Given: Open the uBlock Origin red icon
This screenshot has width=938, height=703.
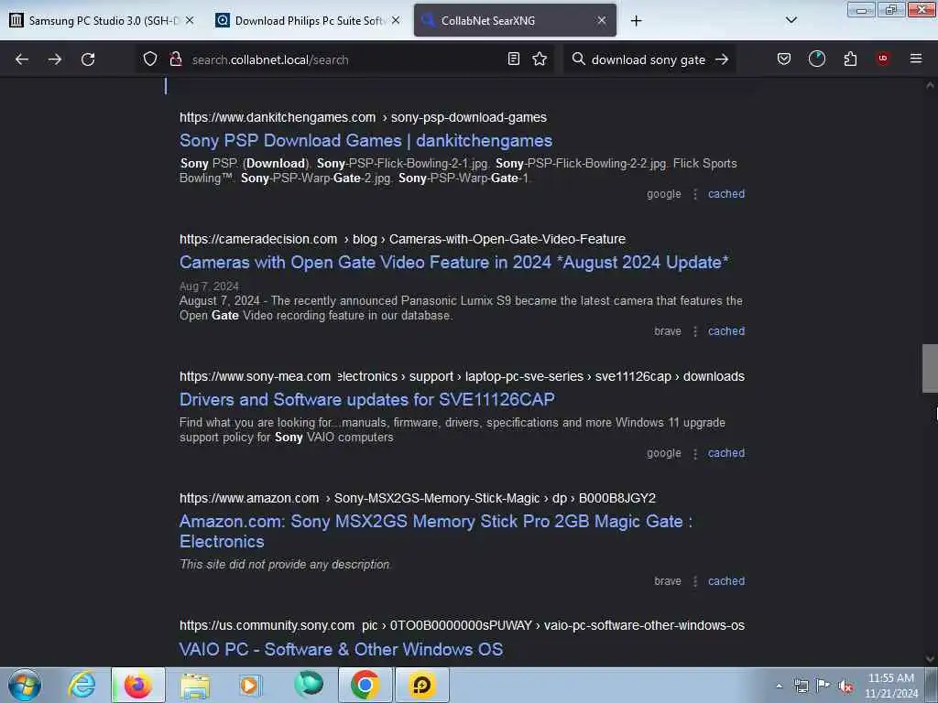Looking at the screenshot, I should click(x=883, y=59).
